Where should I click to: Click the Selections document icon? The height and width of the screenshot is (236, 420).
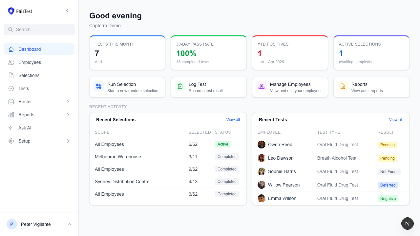[x=11, y=75]
